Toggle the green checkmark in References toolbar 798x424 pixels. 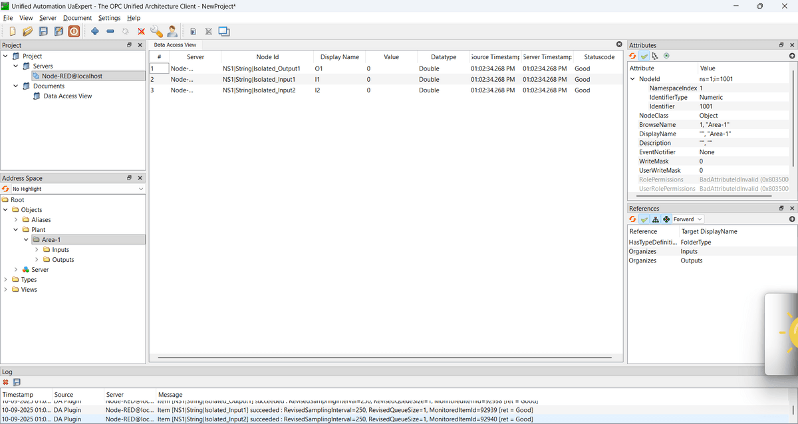644,219
